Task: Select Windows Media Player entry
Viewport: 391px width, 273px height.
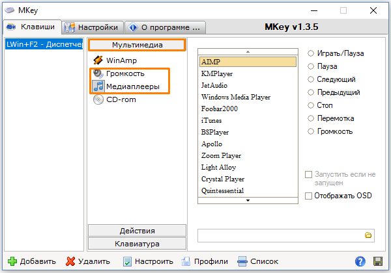Action: coord(248,97)
